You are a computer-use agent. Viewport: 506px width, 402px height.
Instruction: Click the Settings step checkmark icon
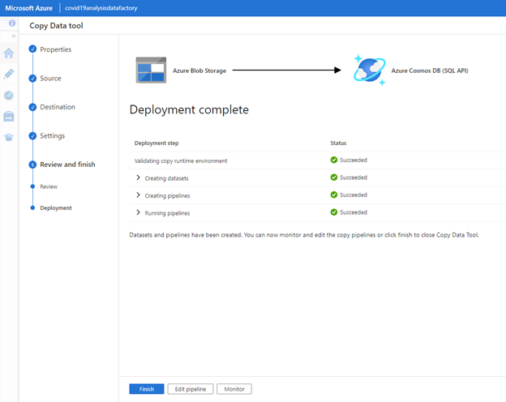[x=32, y=135]
